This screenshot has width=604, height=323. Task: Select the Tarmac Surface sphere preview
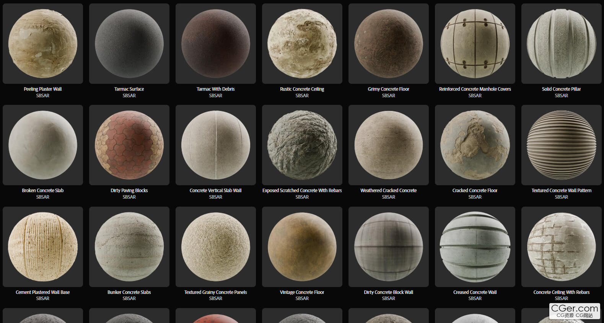pyautogui.click(x=129, y=44)
